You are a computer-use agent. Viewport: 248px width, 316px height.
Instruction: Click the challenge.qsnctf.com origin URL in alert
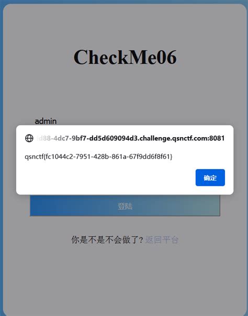coord(131,138)
